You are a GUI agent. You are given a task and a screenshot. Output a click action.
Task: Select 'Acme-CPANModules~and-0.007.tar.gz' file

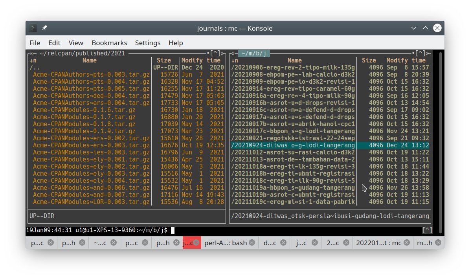(x=127, y=195)
